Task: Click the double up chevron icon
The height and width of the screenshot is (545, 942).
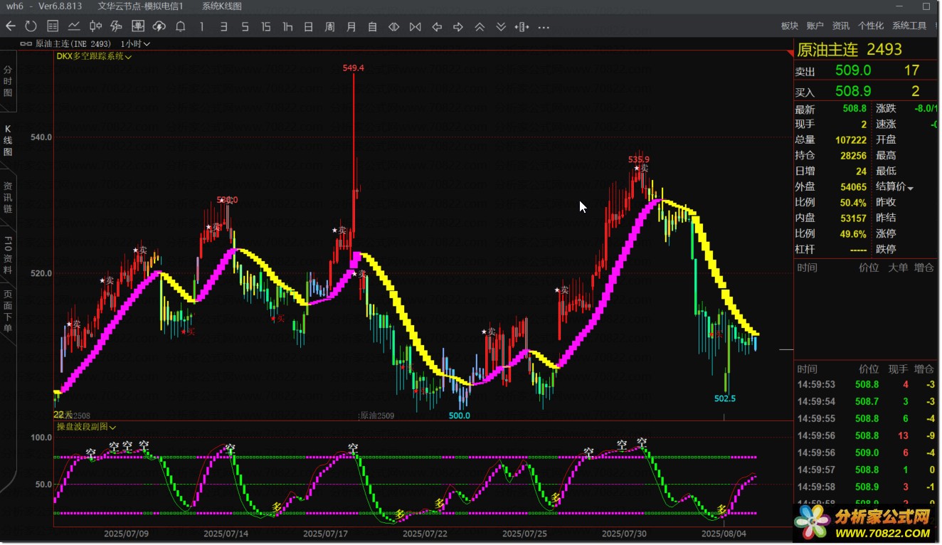Action: click(x=480, y=26)
